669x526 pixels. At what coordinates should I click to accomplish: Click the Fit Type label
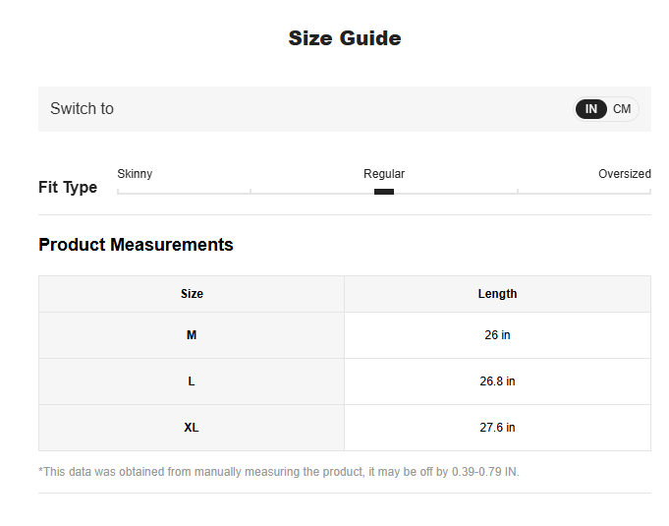[68, 188]
